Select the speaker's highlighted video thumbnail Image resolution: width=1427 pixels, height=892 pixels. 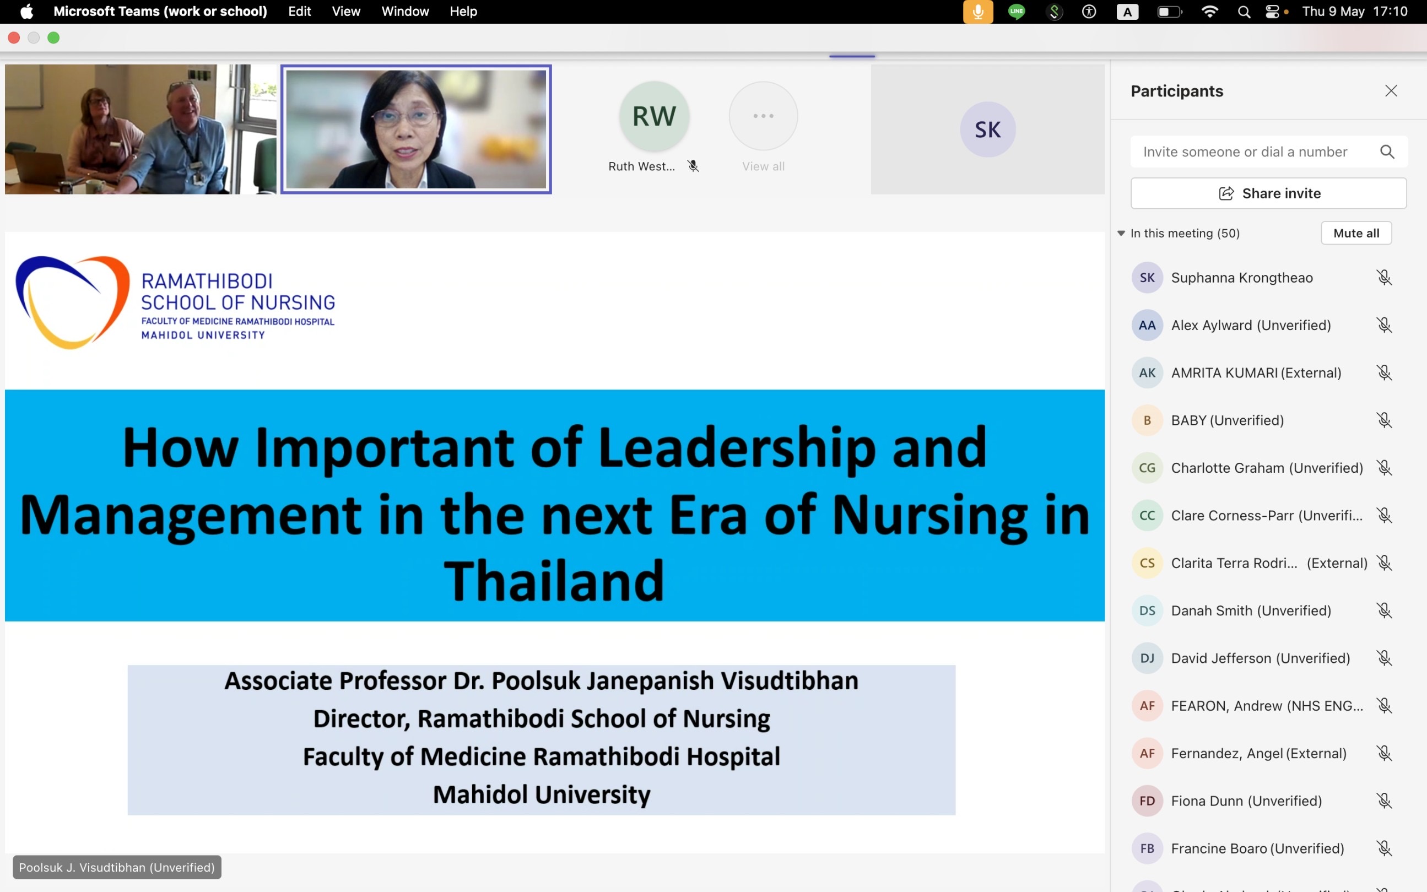[x=416, y=129]
